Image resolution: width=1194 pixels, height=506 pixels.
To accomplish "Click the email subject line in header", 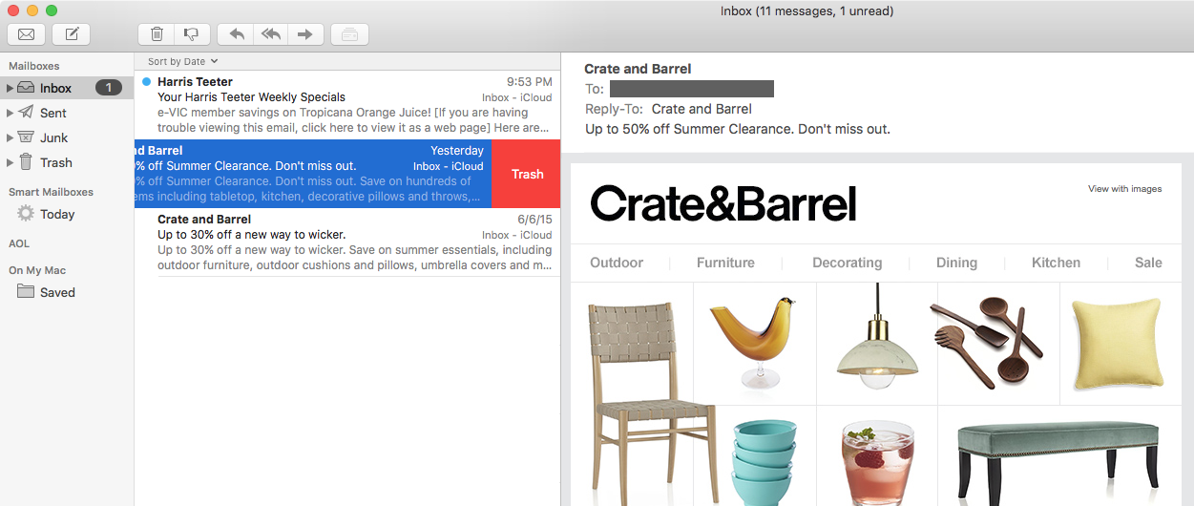I will coord(737,129).
